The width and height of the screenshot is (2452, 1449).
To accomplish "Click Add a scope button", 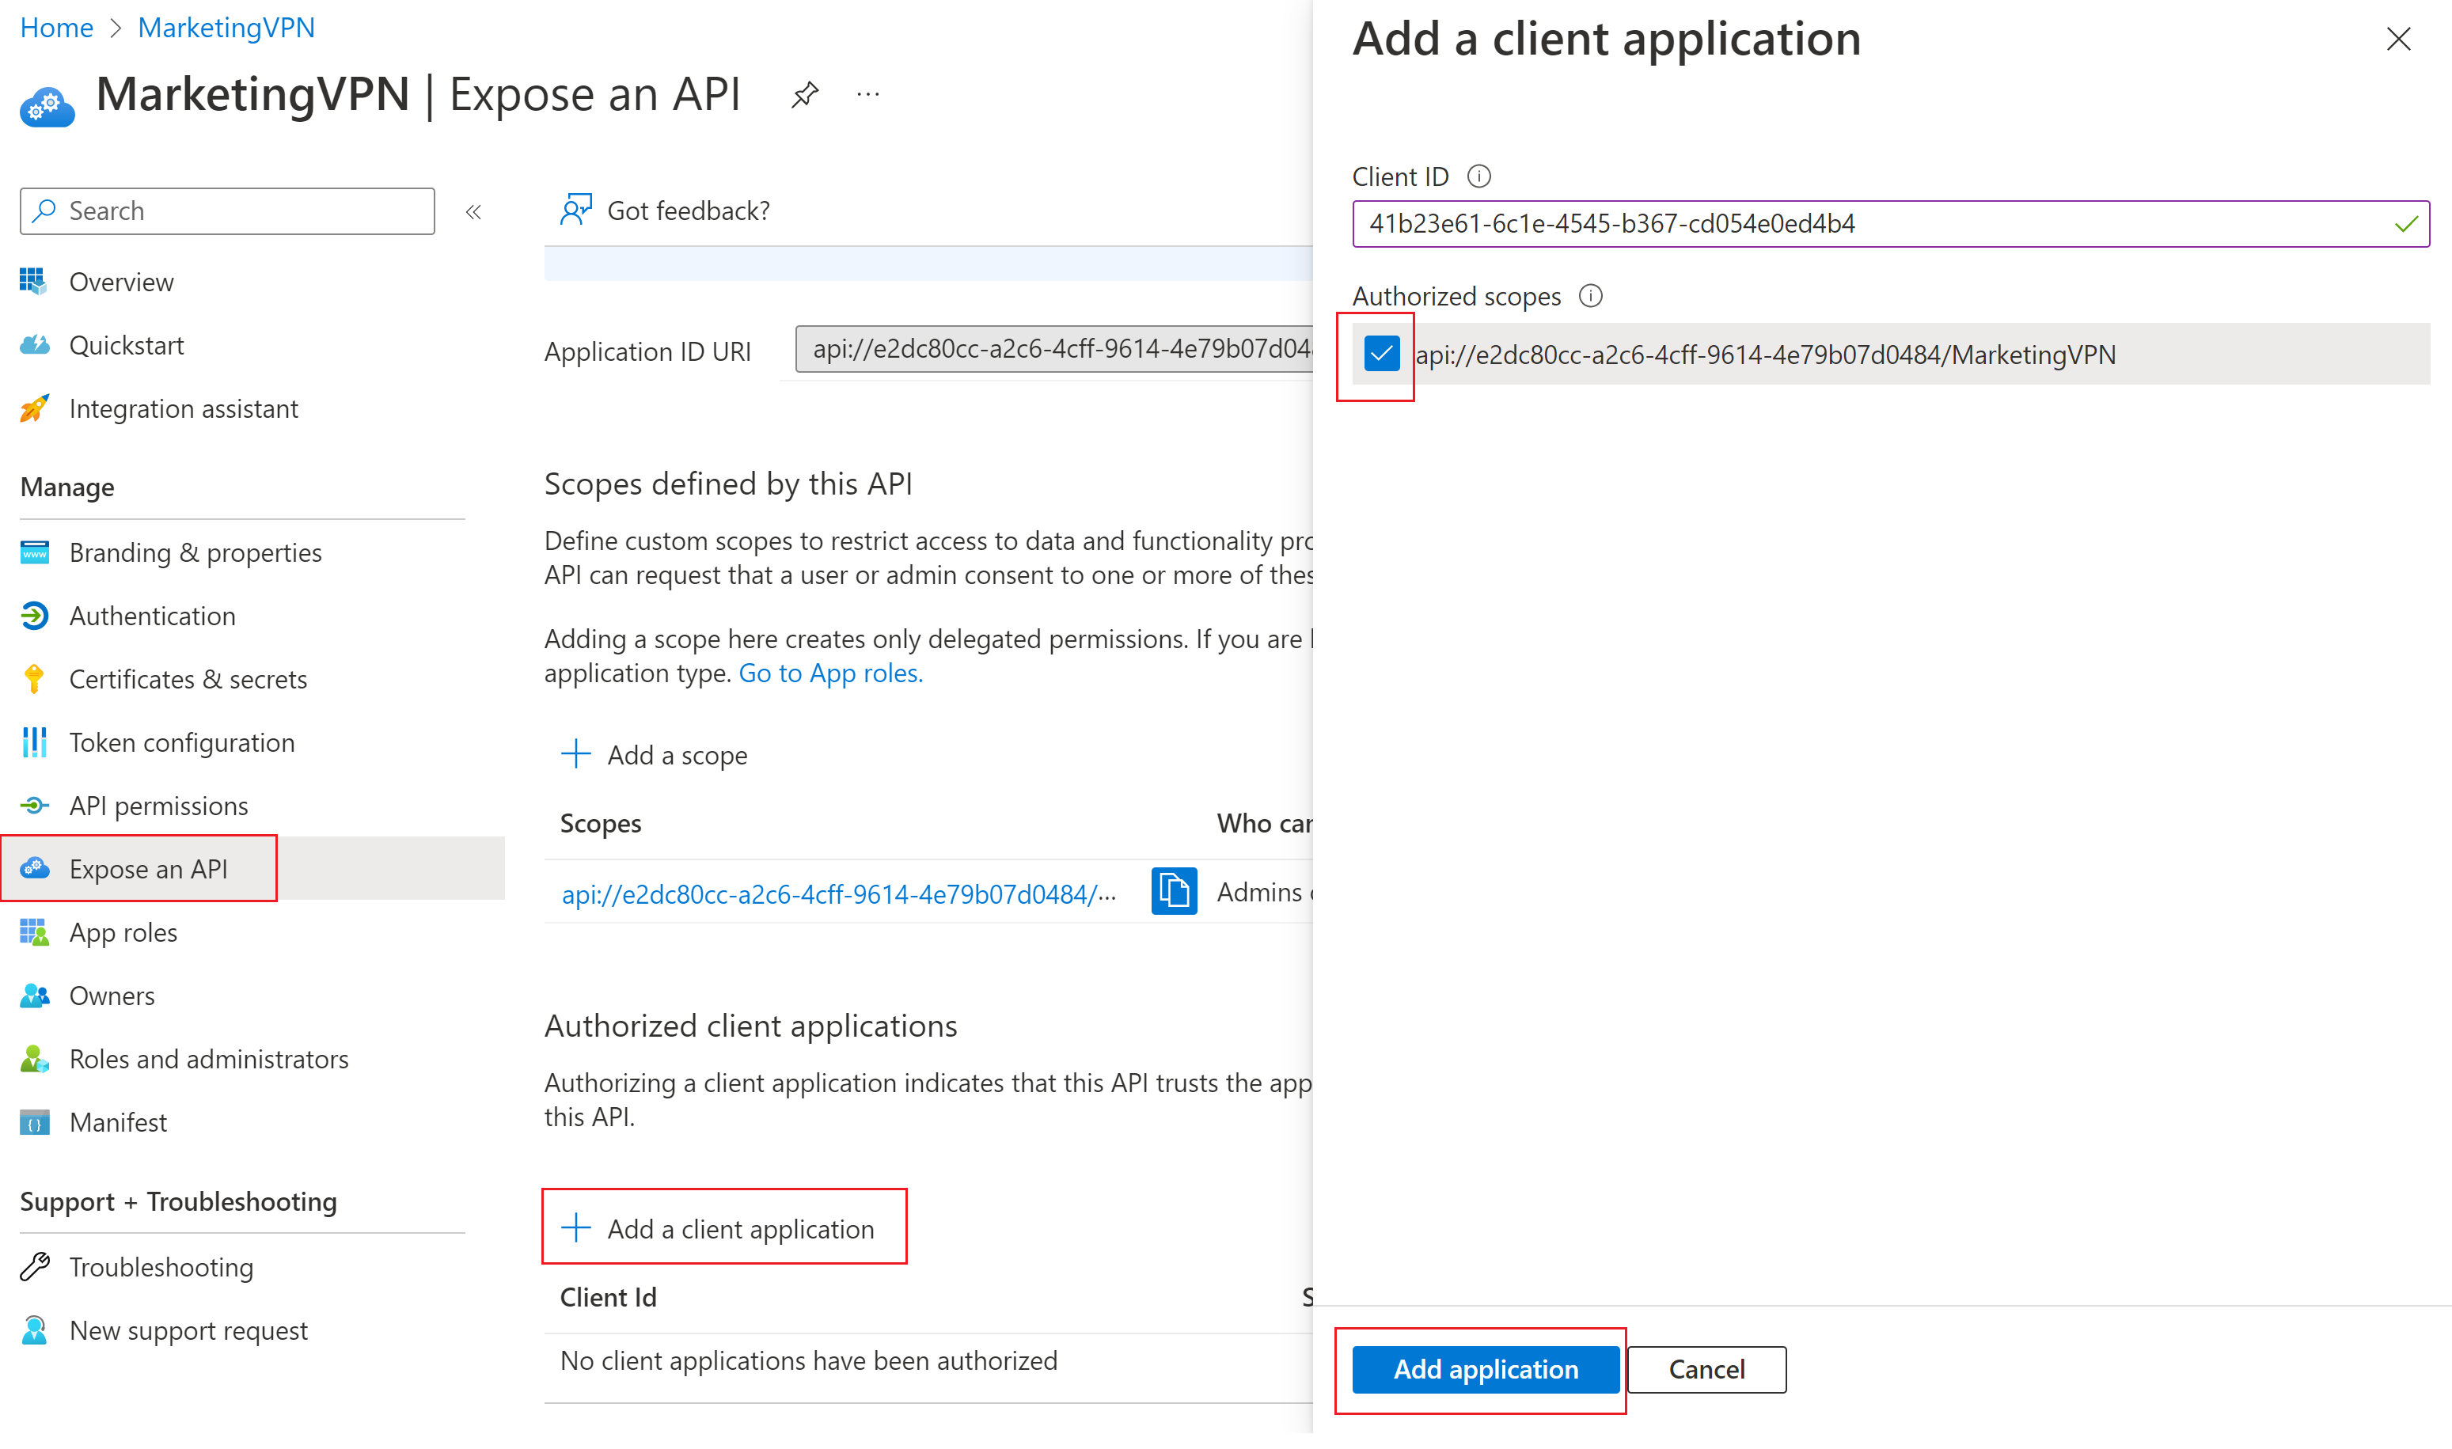I will tap(655, 755).
